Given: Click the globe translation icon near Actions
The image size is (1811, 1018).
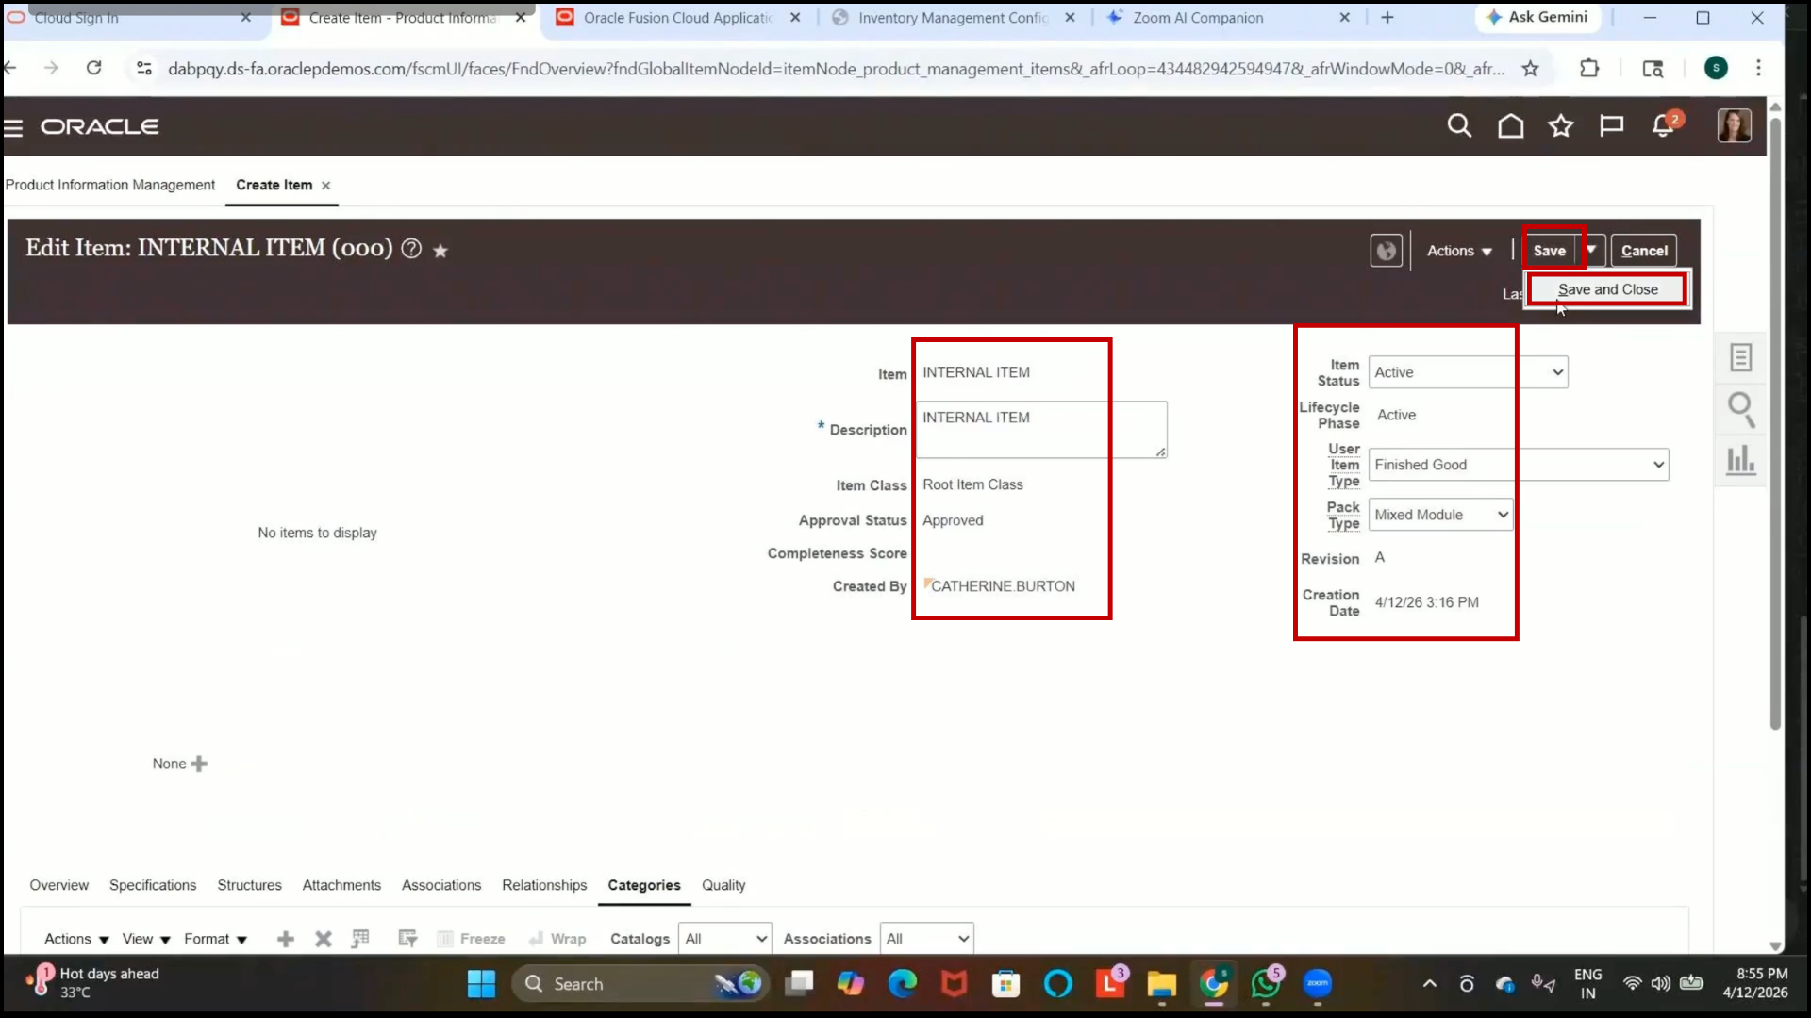Looking at the screenshot, I should (x=1386, y=251).
